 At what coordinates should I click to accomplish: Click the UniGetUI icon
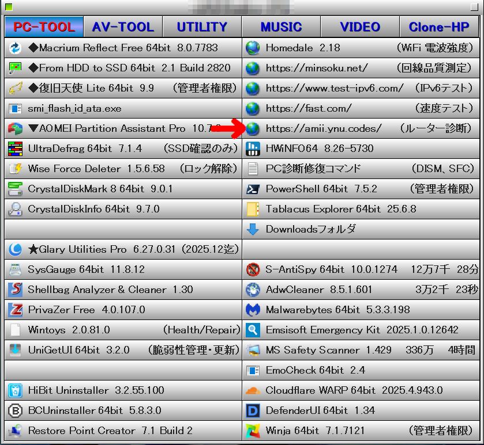click(x=15, y=350)
